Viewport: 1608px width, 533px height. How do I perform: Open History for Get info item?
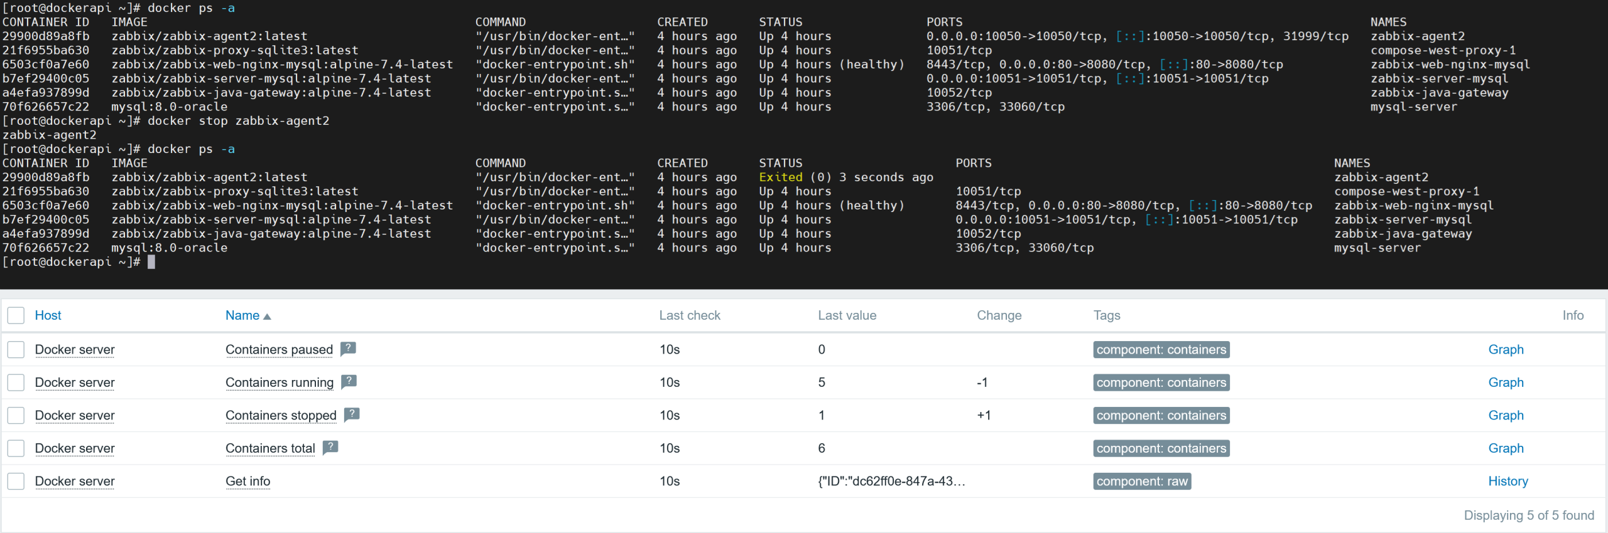point(1507,481)
